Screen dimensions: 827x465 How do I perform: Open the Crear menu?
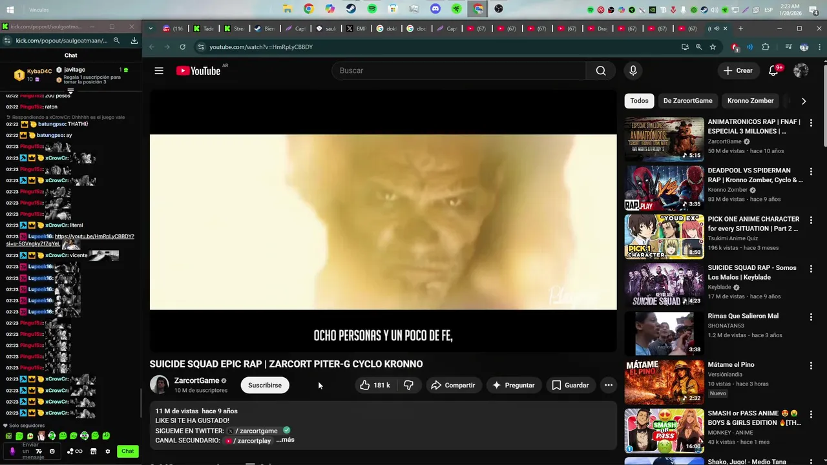(738, 70)
